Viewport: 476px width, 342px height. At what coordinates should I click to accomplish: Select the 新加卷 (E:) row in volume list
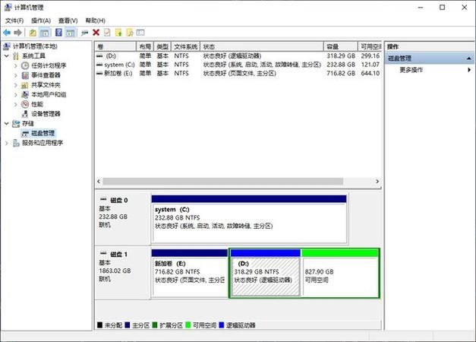118,74
